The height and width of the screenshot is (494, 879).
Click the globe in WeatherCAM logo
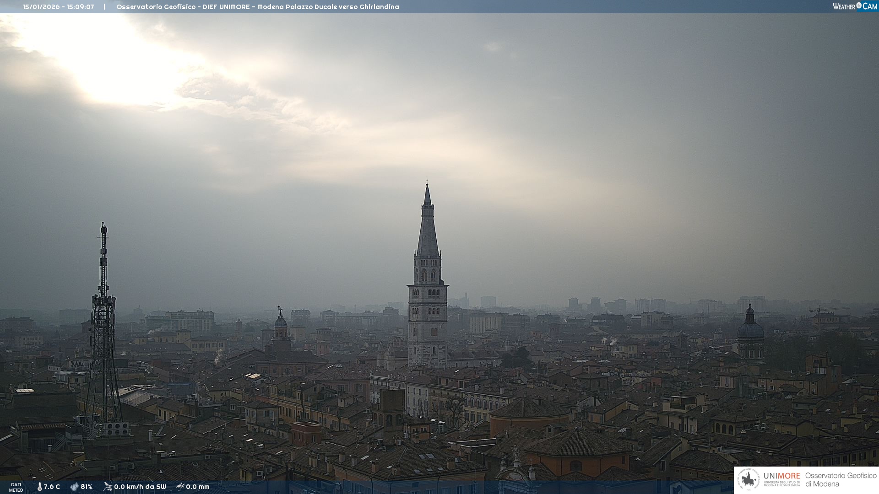click(x=859, y=5)
